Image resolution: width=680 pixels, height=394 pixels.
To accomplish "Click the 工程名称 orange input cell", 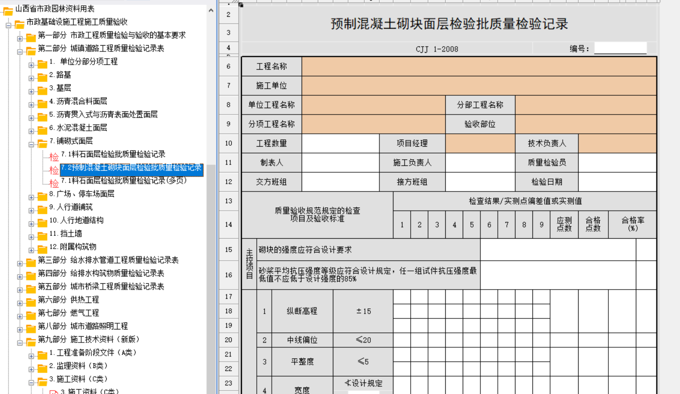I will pyautogui.click(x=479, y=66).
